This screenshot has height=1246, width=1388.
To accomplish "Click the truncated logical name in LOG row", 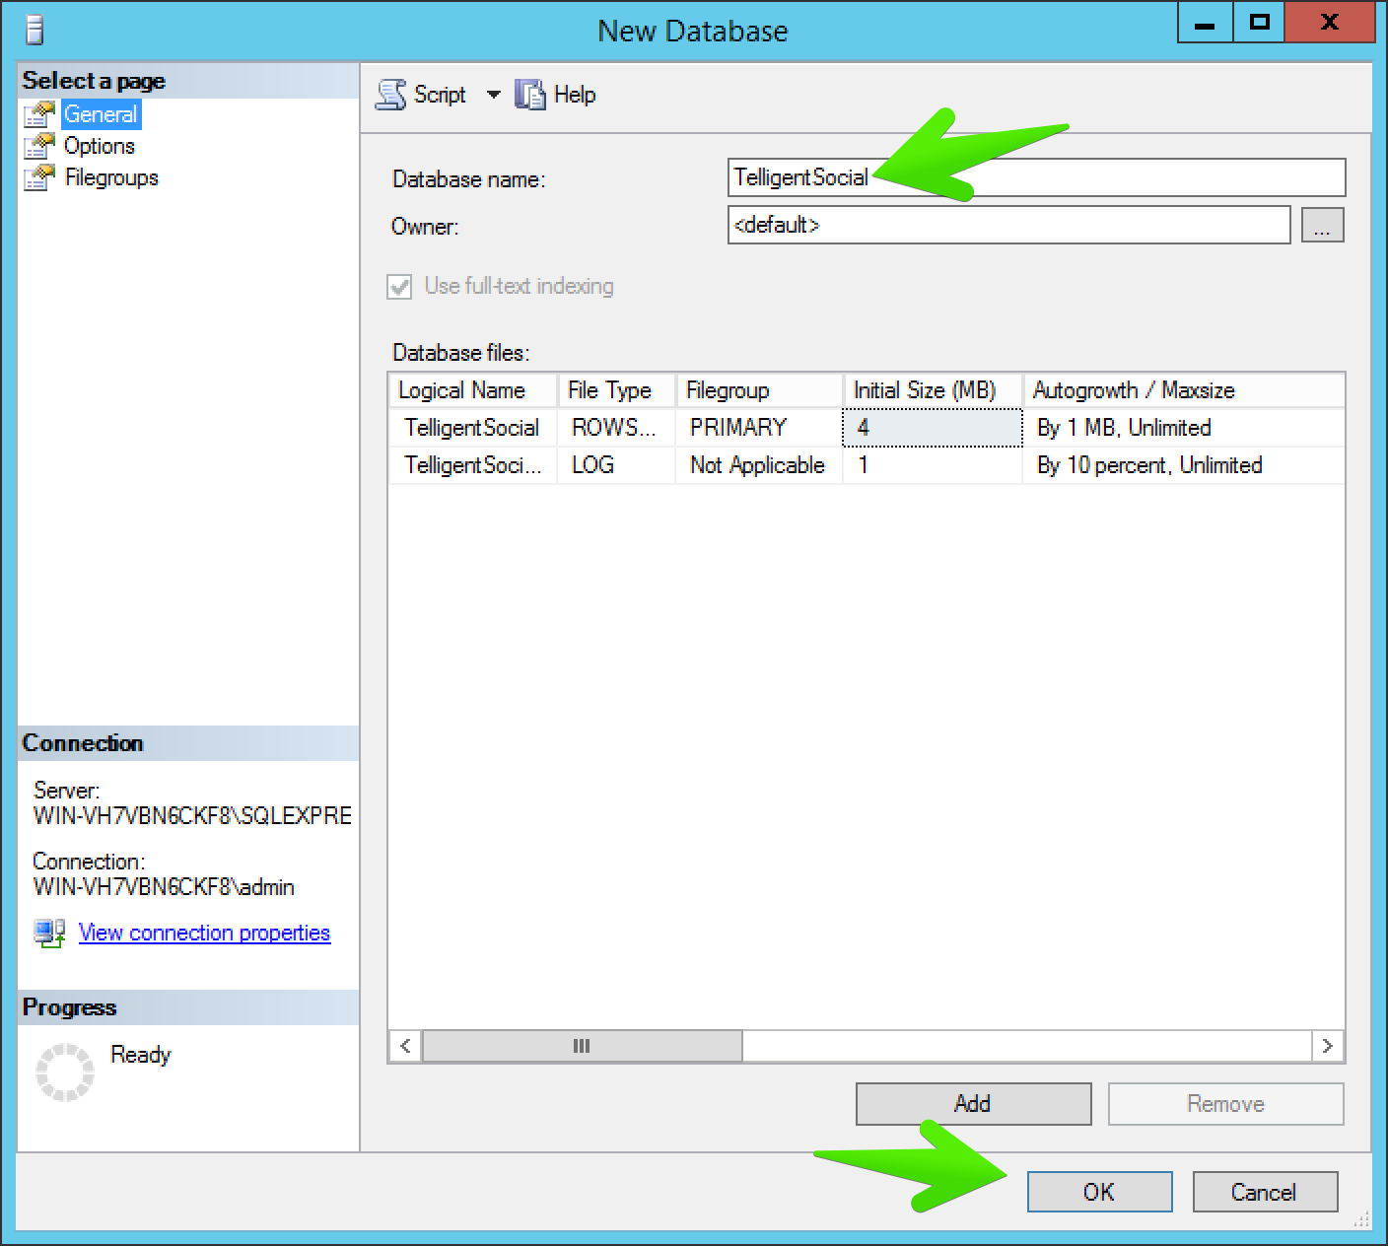I will click(473, 465).
